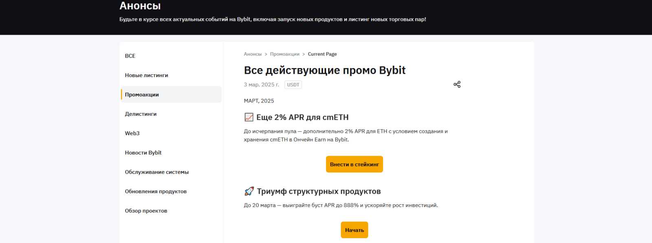Viewport: 652px width, 243px height.
Task: Click the article title Все действующие промо Bybit
Action: coord(324,71)
